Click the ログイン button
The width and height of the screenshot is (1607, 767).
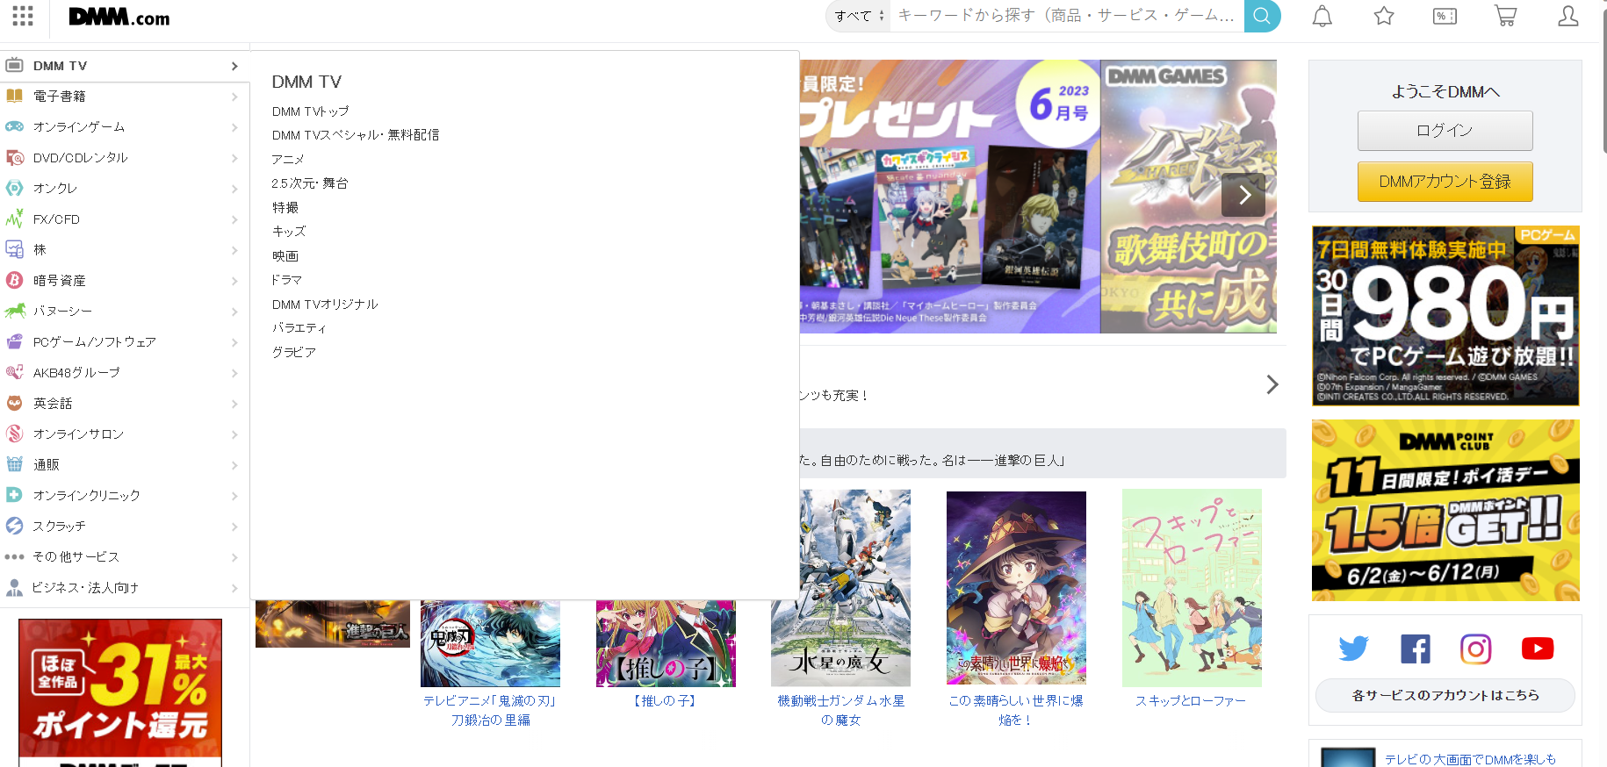[1445, 131]
